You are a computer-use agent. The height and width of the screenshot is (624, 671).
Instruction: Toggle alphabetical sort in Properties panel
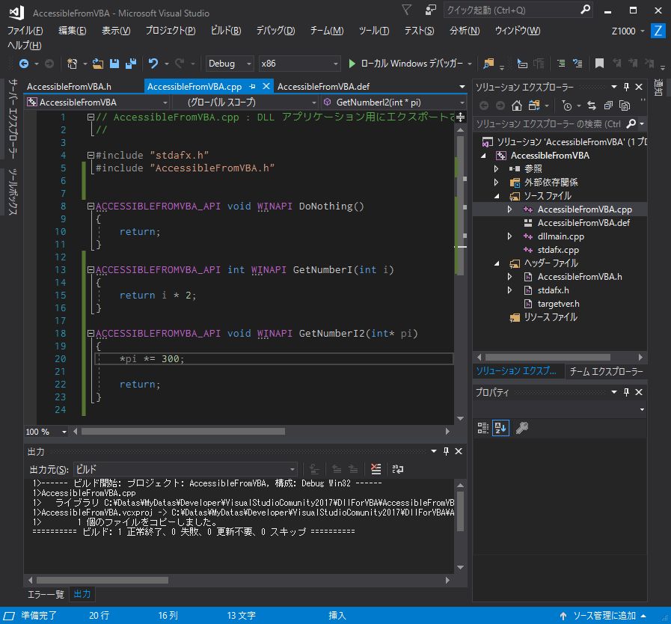(500, 428)
